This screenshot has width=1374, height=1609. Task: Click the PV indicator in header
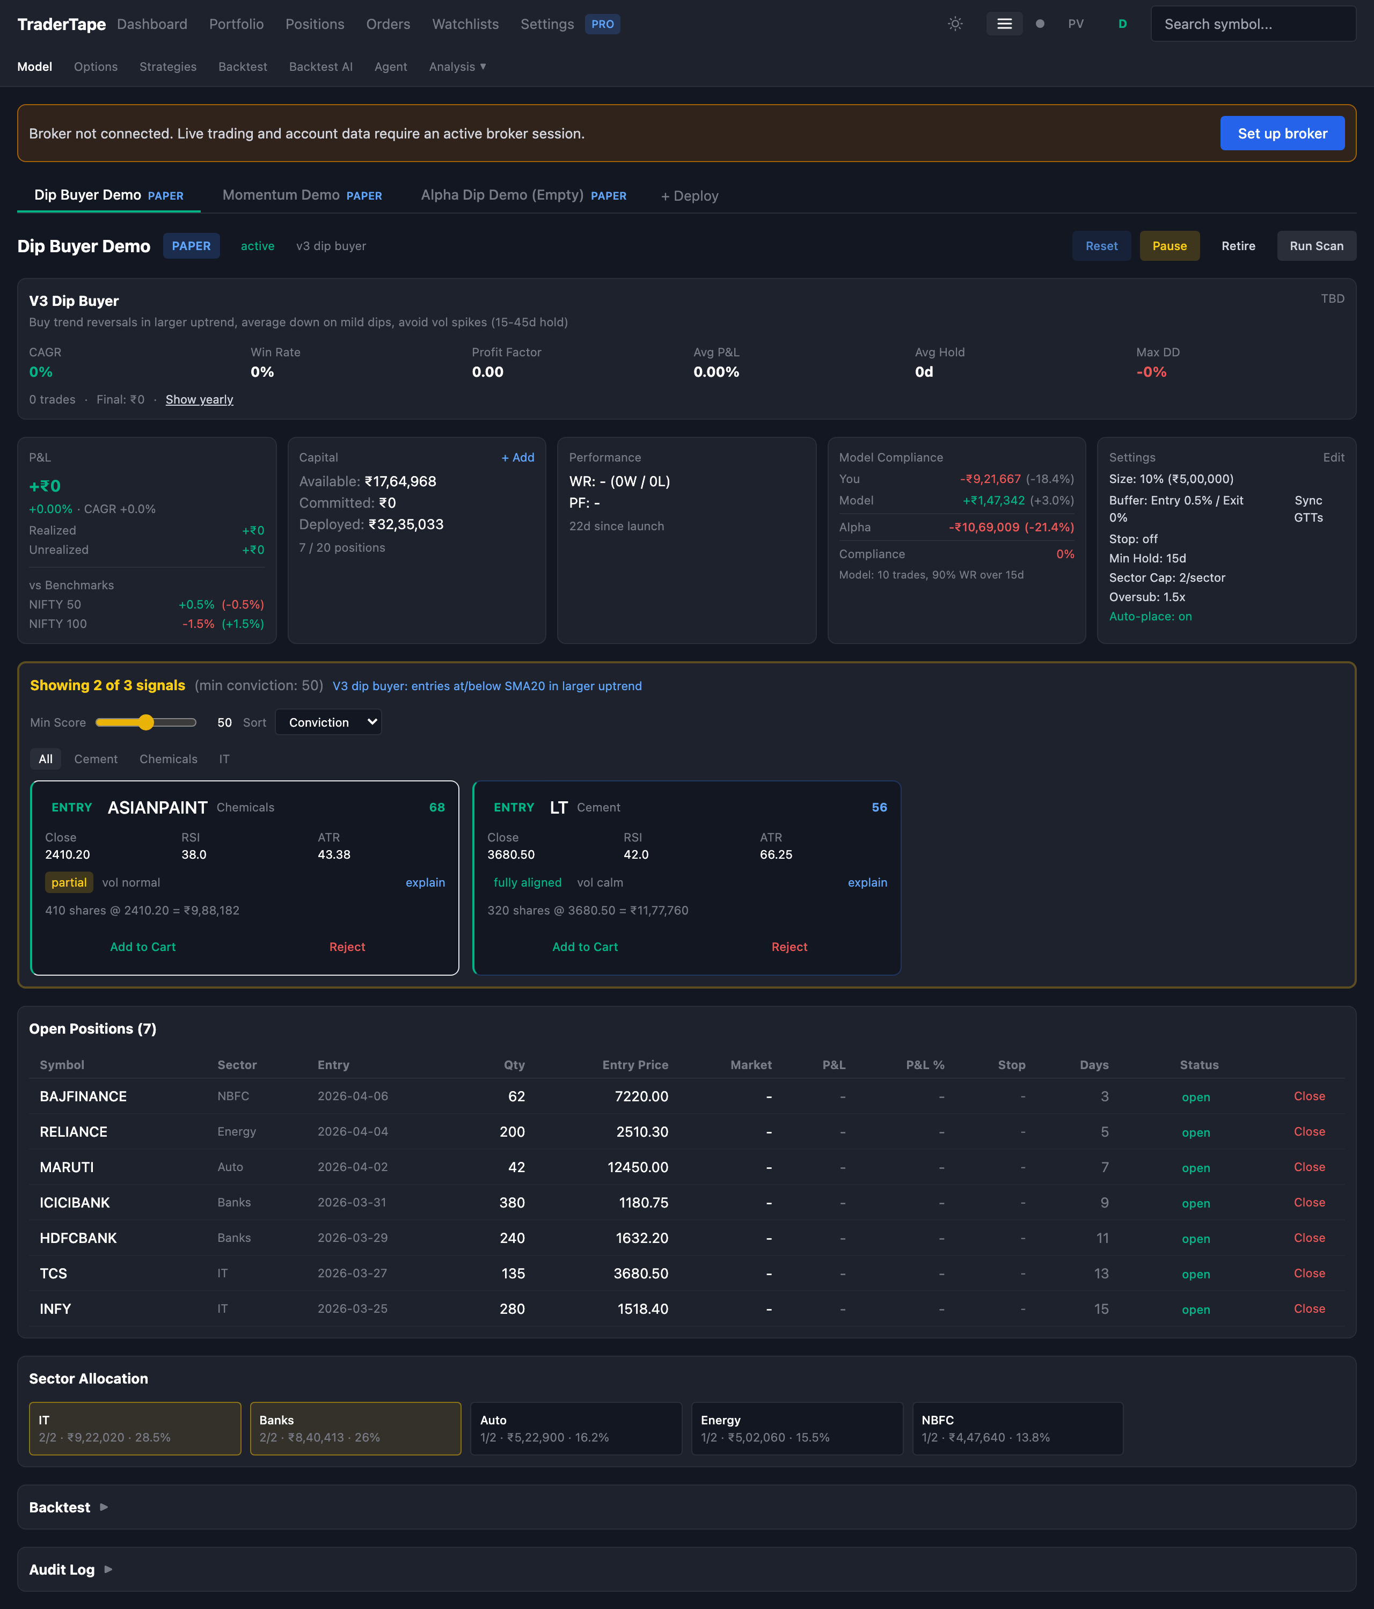[x=1075, y=24]
